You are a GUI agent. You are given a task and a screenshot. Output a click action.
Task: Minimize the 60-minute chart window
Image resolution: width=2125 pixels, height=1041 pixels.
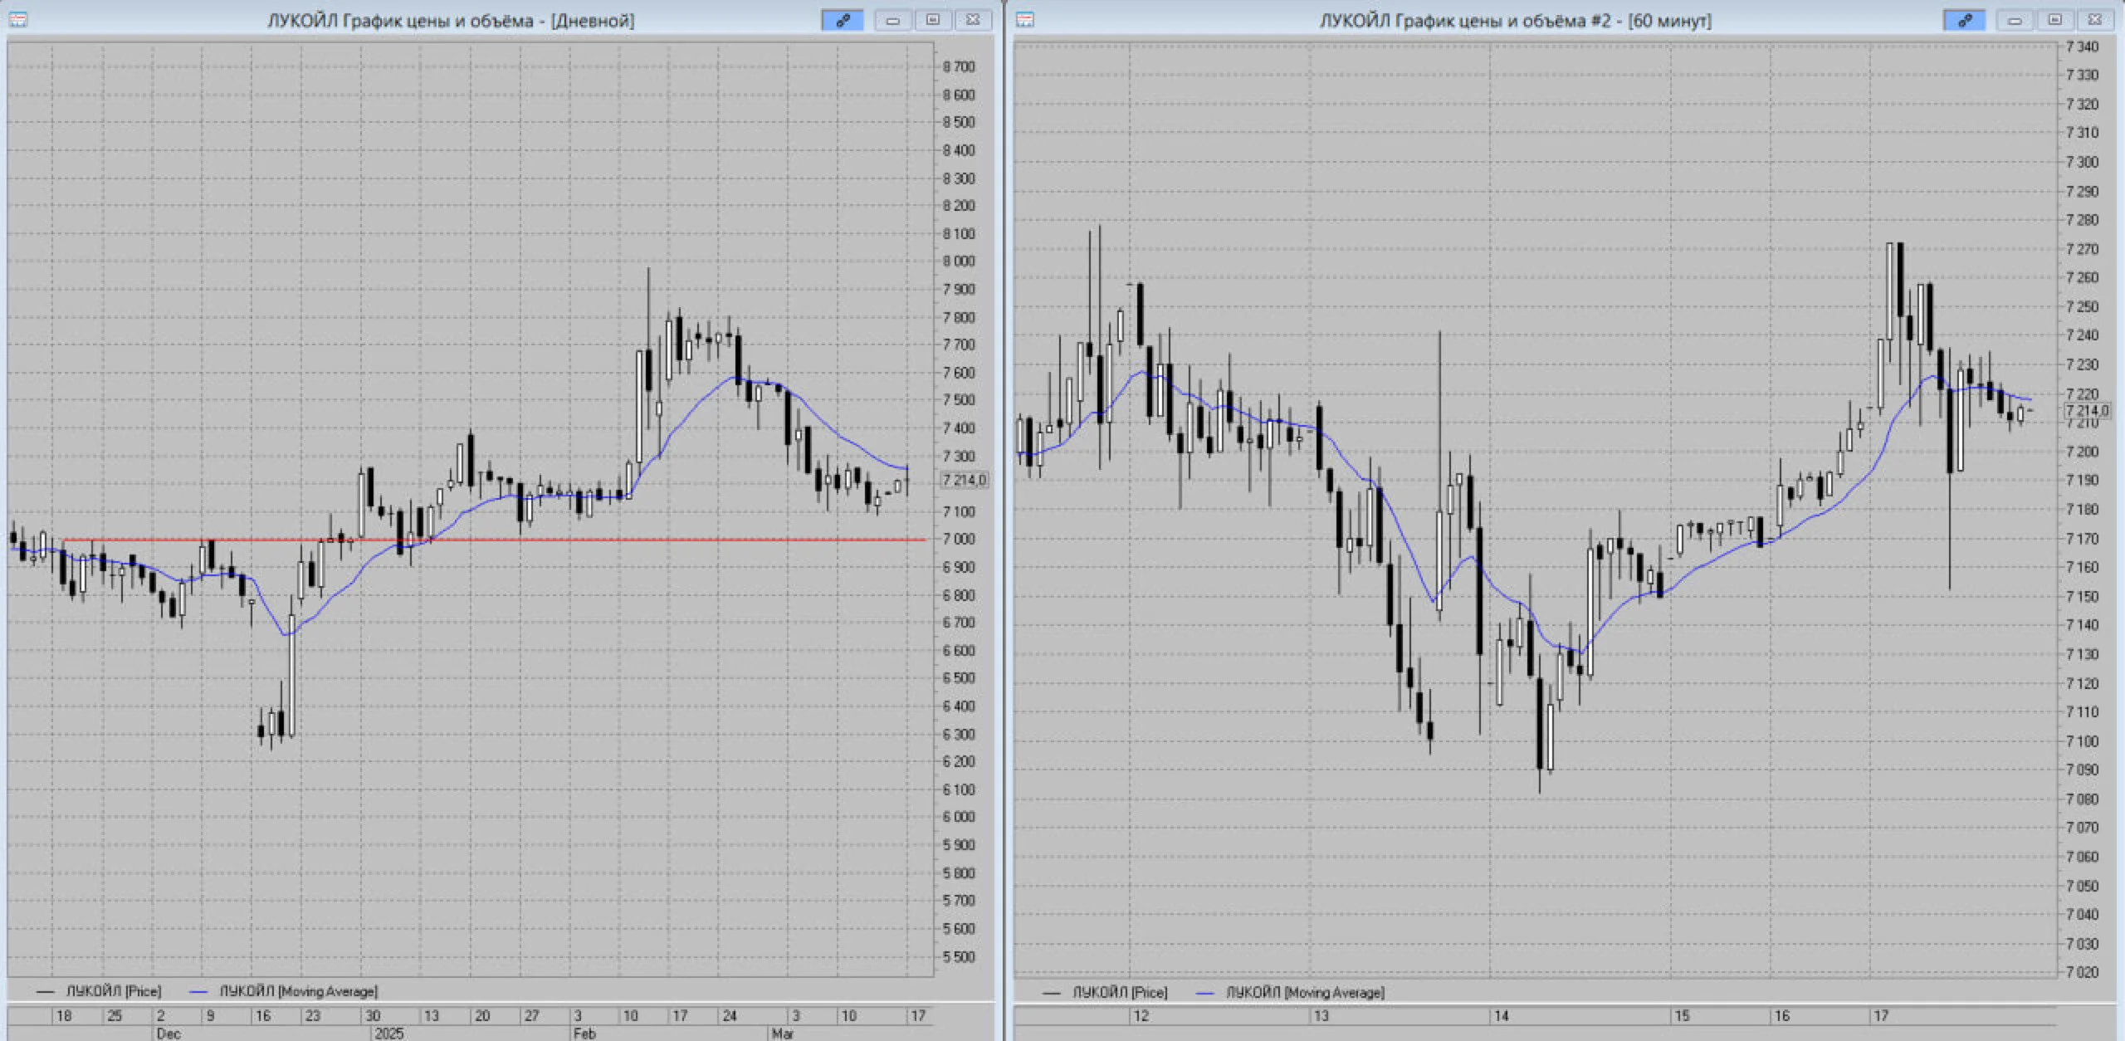pos(2015,20)
